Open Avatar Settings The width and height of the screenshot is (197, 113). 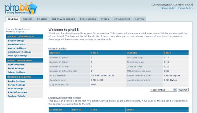click(x=17, y=48)
